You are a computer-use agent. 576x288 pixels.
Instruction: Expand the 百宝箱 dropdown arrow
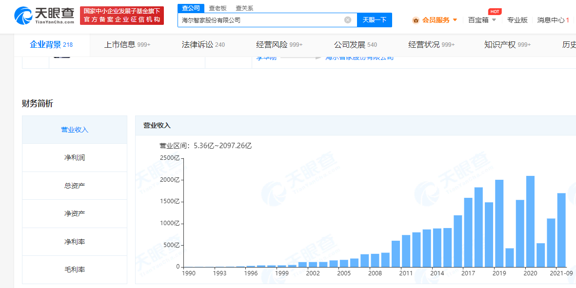click(494, 20)
